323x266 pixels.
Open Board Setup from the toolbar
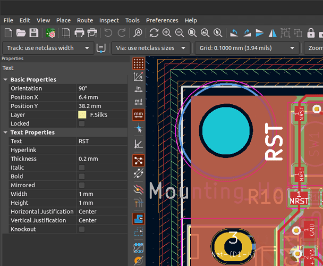pos(52,33)
